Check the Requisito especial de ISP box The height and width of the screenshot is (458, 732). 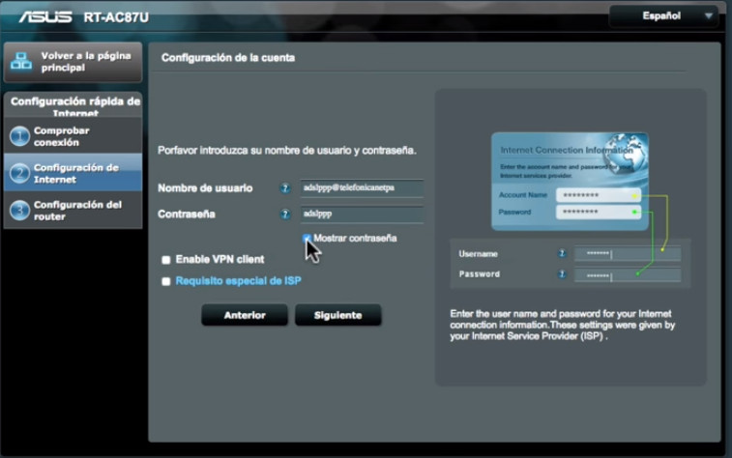click(166, 282)
